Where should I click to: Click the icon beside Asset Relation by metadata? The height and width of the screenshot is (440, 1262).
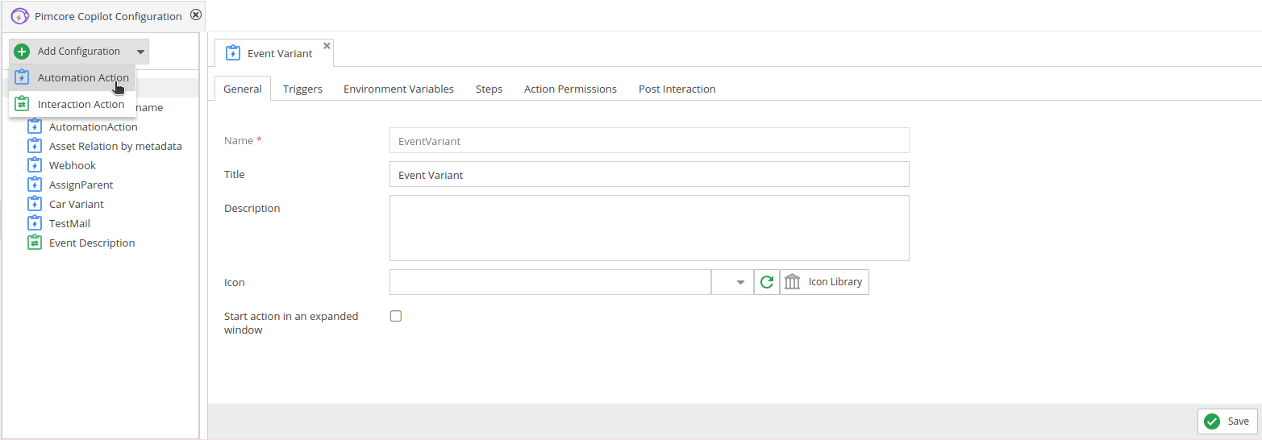coord(34,146)
